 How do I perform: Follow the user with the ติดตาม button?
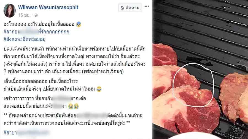coord(130,8)
